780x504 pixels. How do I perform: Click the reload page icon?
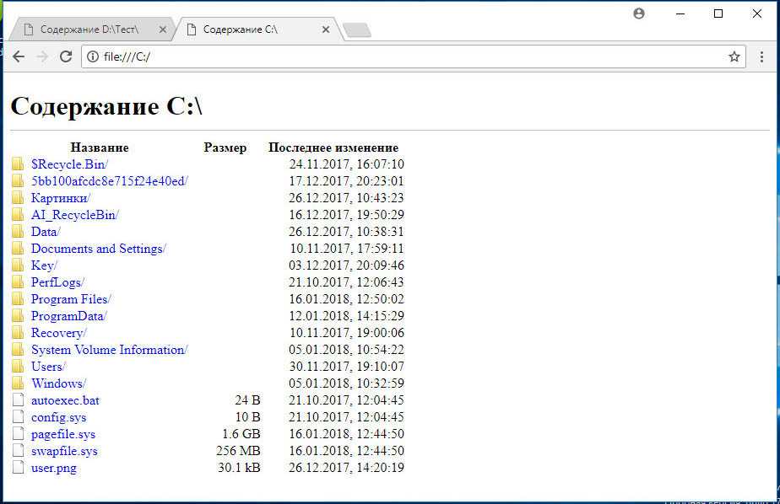(x=66, y=56)
